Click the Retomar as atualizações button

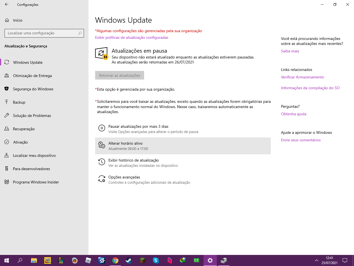(x=119, y=75)
